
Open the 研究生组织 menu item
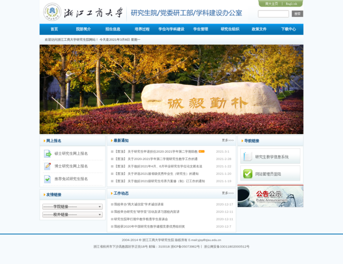pyautogui.click(x=230, y=29)
